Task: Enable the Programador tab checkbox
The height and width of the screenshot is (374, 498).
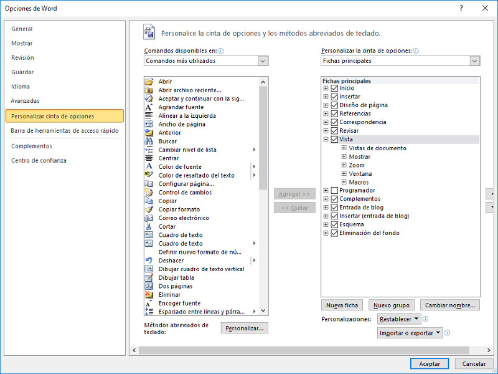Action: pyautogui.click(x=334, y=191)
